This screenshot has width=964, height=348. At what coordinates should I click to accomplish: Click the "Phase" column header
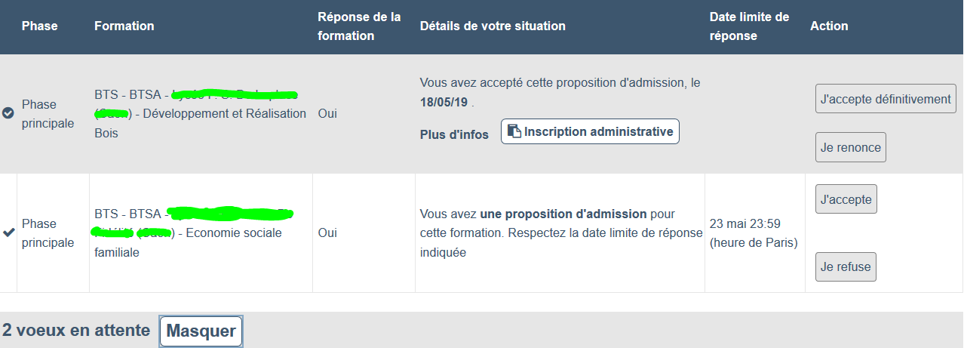coord(39,26)
